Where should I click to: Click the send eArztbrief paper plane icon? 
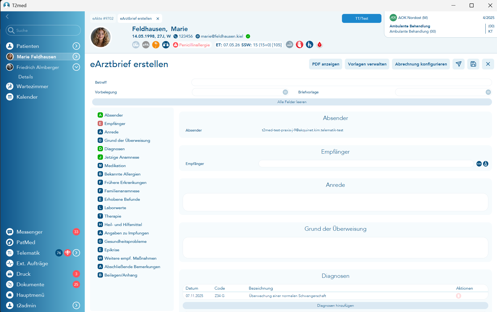click(458, 64)
